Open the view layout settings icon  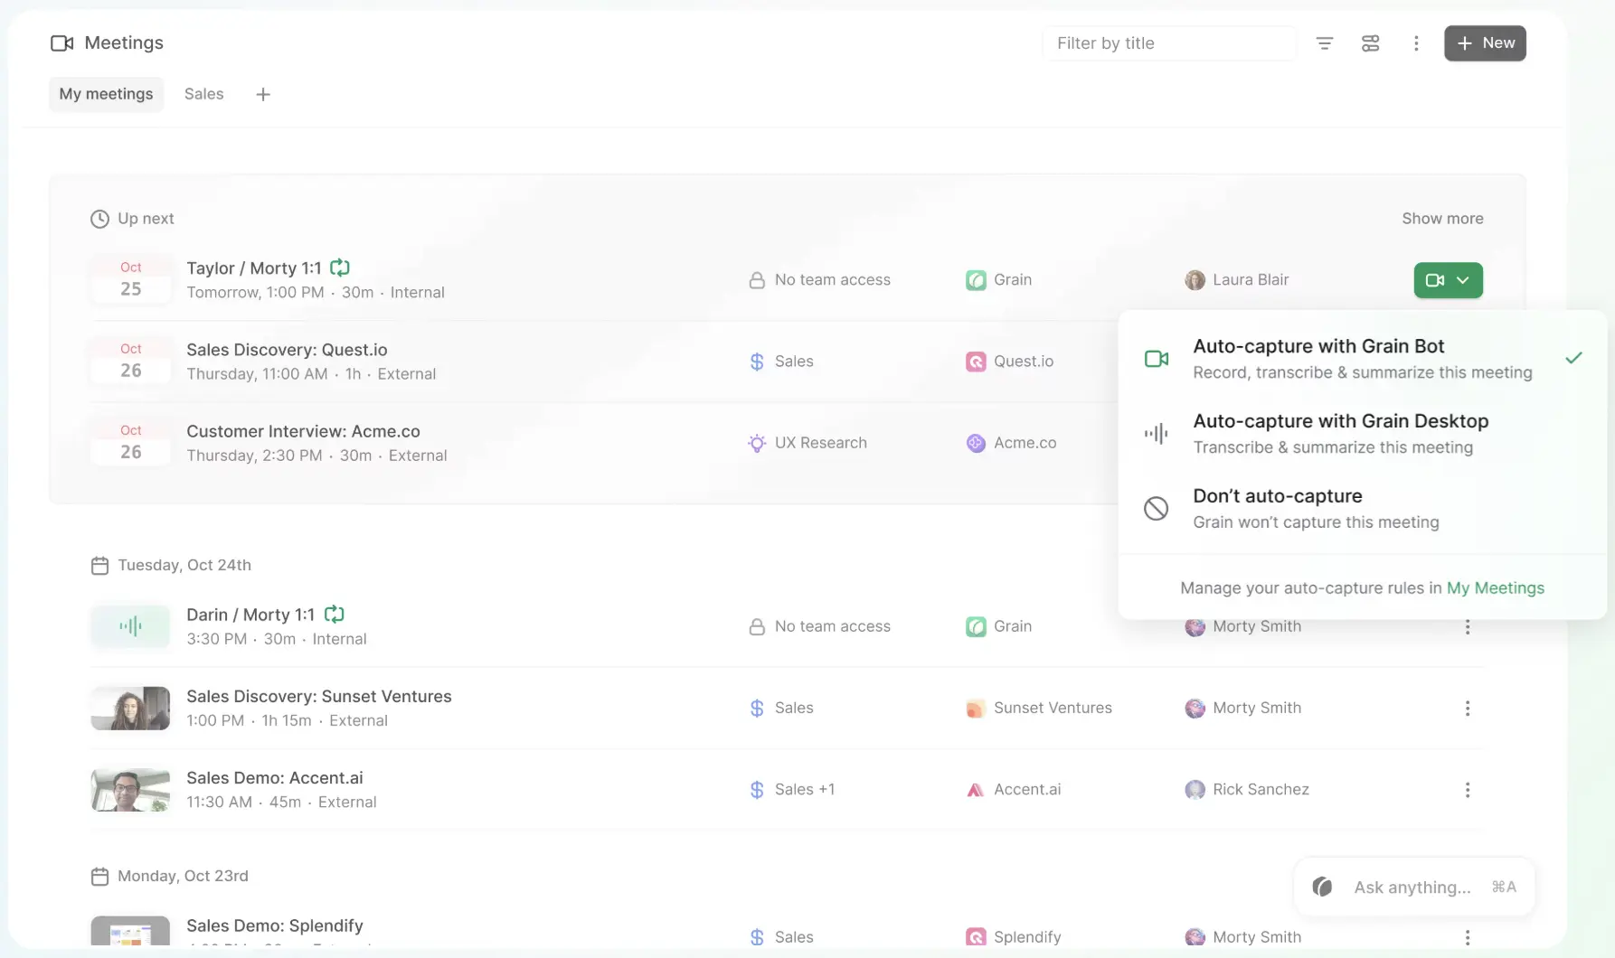tap(1371, 43)
